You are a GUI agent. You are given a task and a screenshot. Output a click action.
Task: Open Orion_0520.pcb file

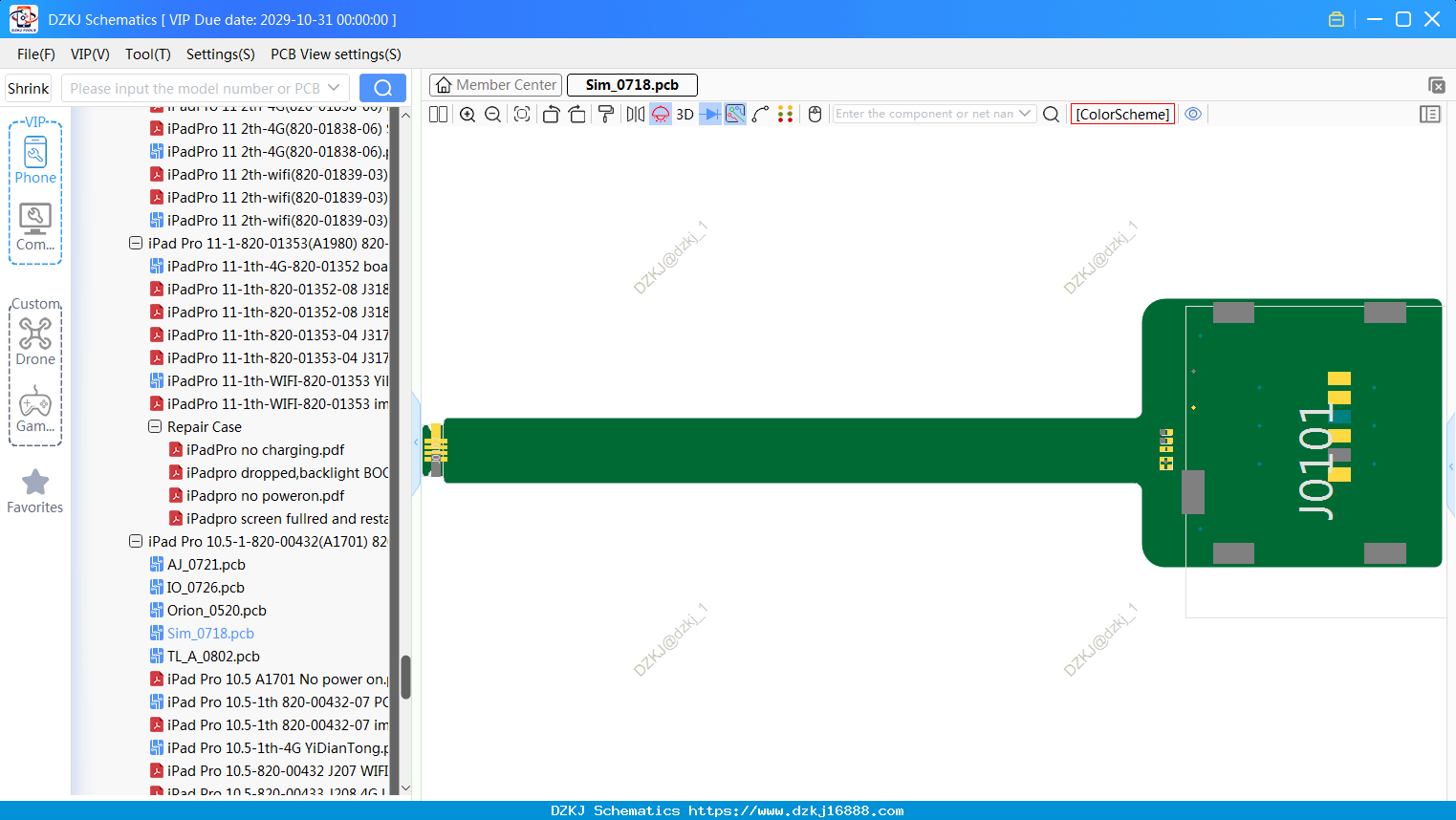tap(207, 611)
